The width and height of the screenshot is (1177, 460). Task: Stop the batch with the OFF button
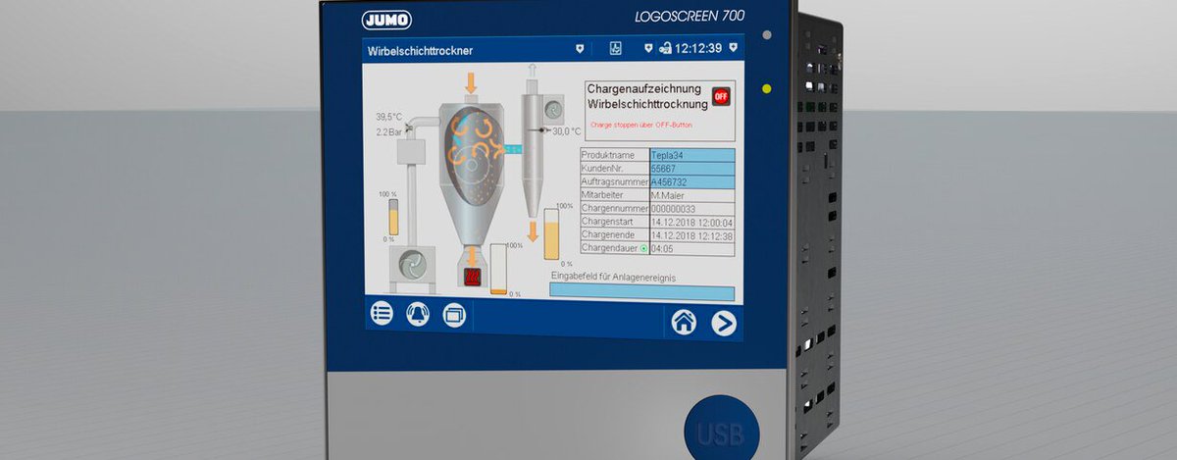pyautogui.click(x=721, y=96)
